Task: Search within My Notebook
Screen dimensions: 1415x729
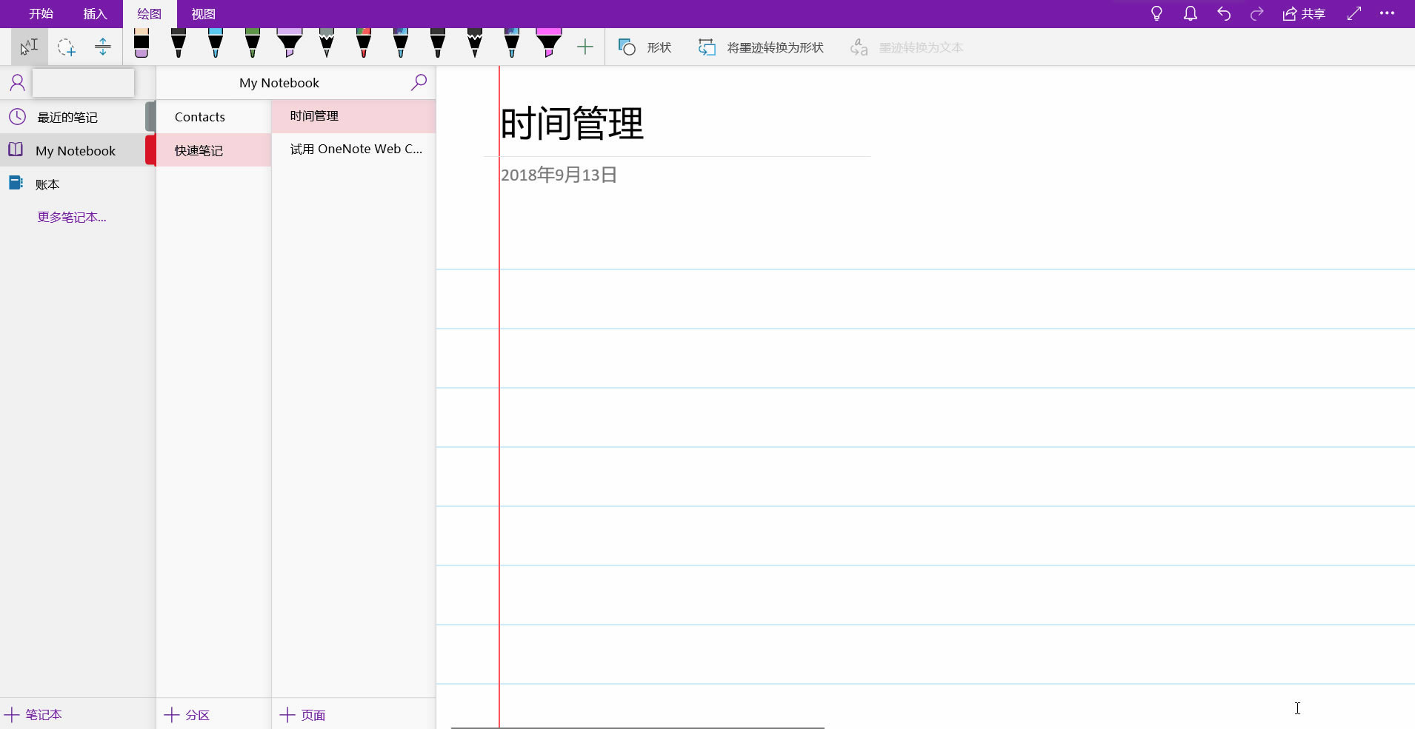Action: tap(419, 82)
